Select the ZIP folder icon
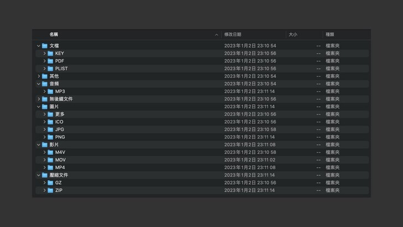403x227 pixels. coord(50,190)
